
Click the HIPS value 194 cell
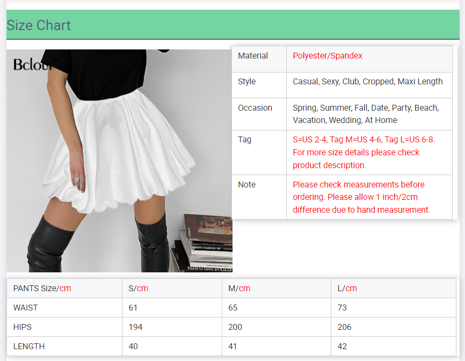(x=172, y=327)
